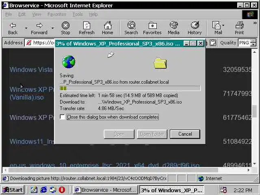This screenshot has height=195, width=260.
Task: Launch Opera from Quick Launch
Action: (x=62, y=190)
